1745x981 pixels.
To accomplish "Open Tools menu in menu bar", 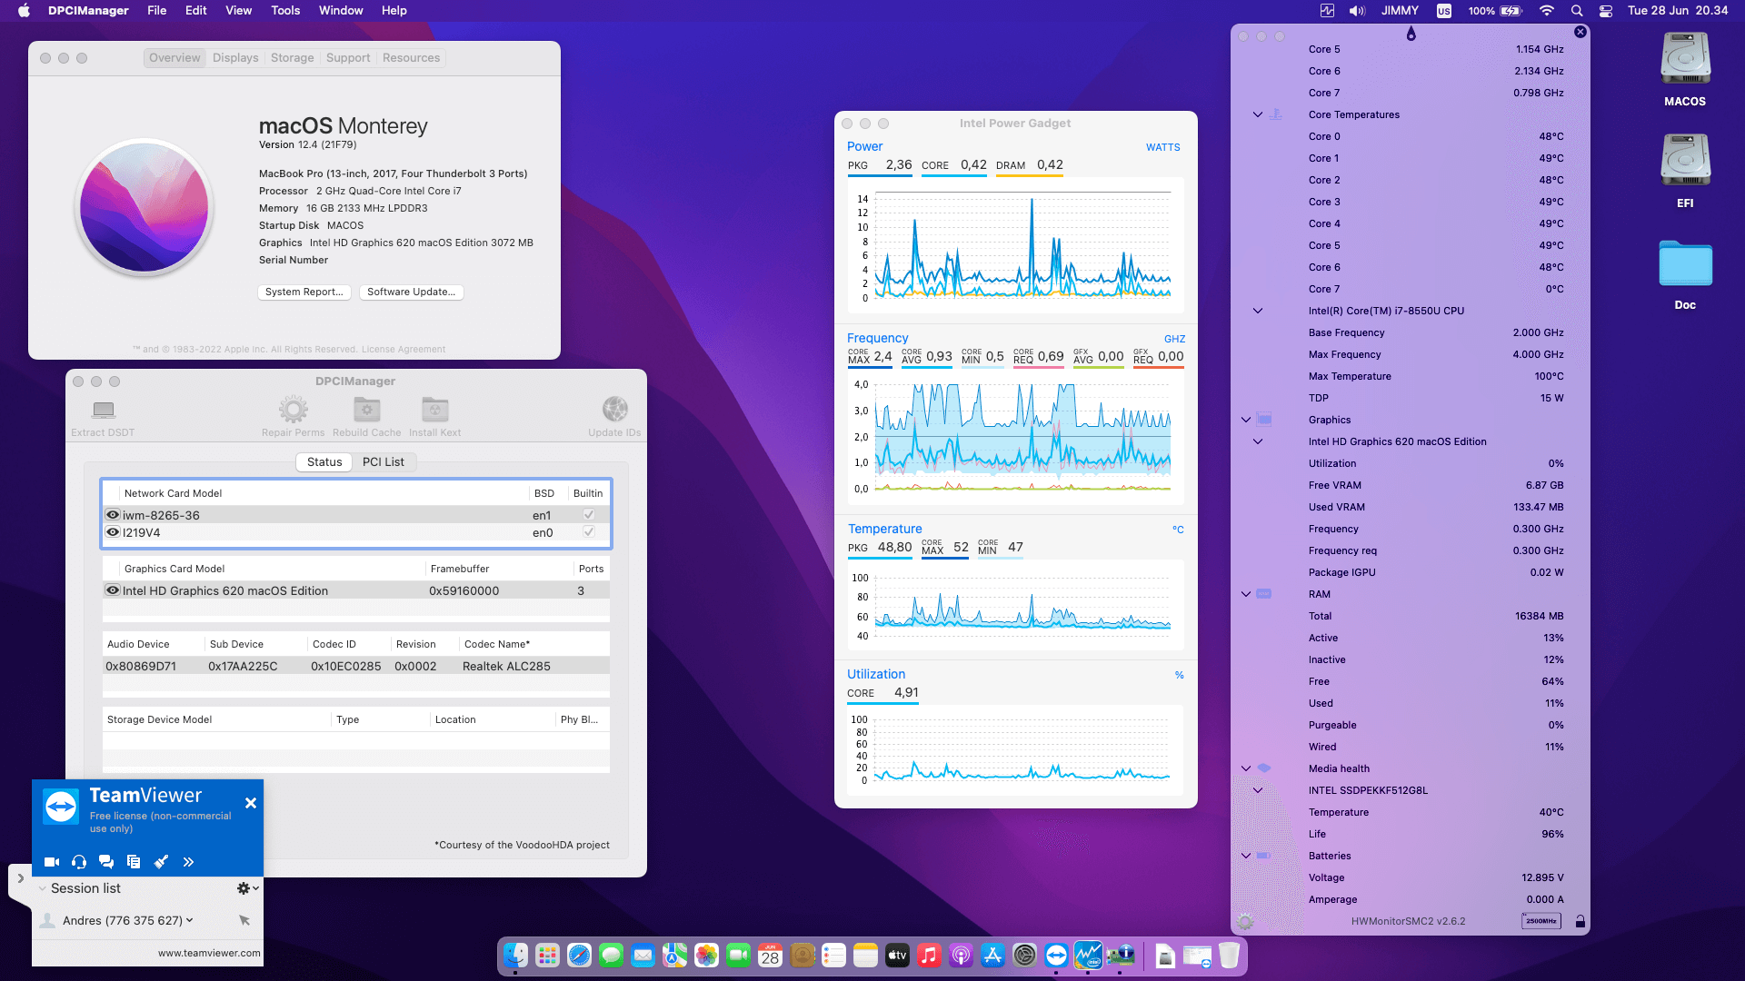I will 285,11.
